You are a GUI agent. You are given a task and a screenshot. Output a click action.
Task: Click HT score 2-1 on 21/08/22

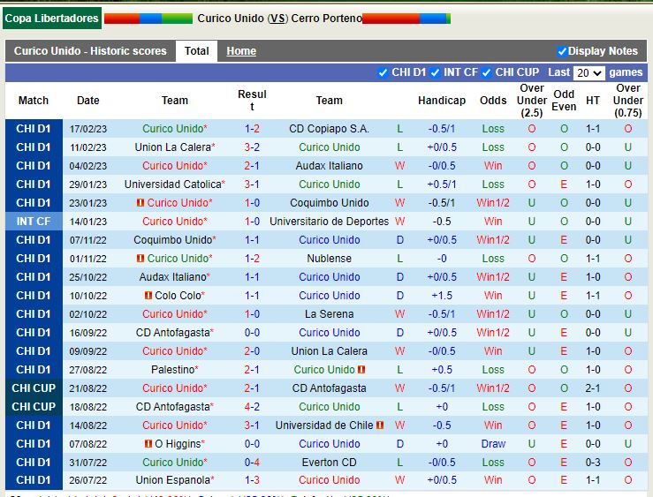593,388
